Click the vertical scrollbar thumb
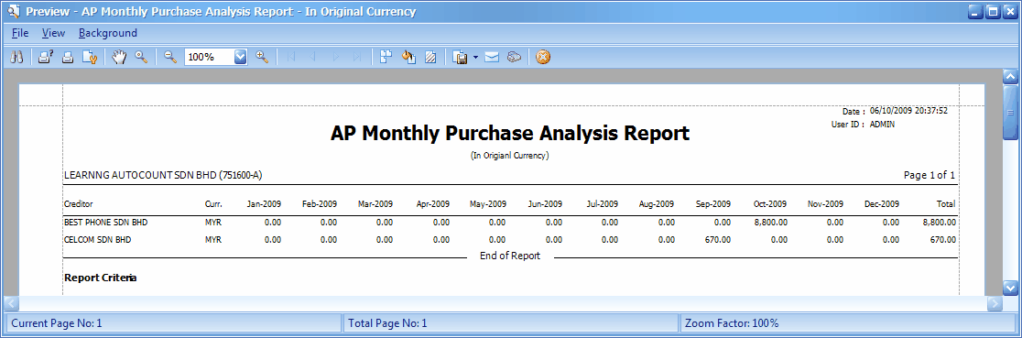The height and width of the screenshot is (338, 1022). click(x=1010, y=113)
